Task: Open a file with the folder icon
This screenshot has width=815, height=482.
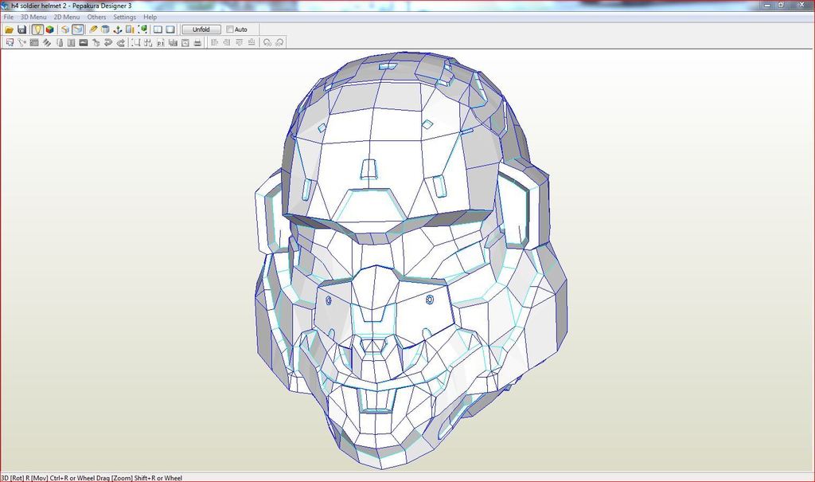Action: click(x=9, y=29)
